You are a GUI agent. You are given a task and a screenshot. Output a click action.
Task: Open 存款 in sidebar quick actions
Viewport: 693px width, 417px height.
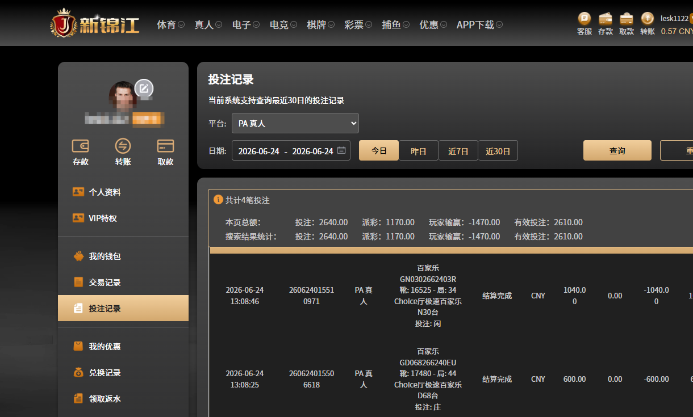tap(81, 153)
